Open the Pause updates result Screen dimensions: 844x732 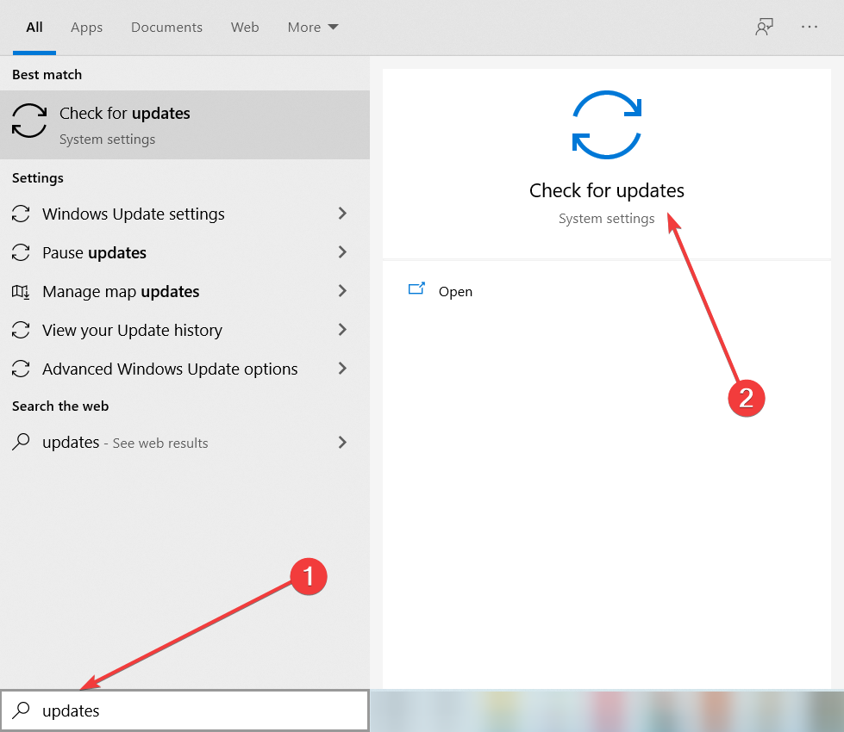184,253
